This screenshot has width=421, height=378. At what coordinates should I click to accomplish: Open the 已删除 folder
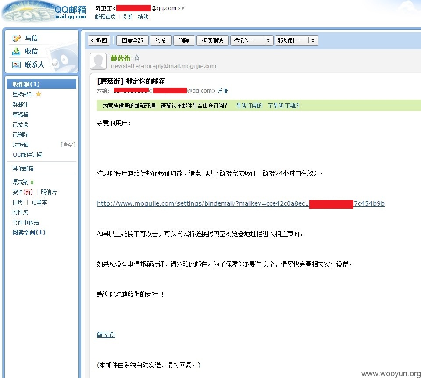(x=21, y=135)
